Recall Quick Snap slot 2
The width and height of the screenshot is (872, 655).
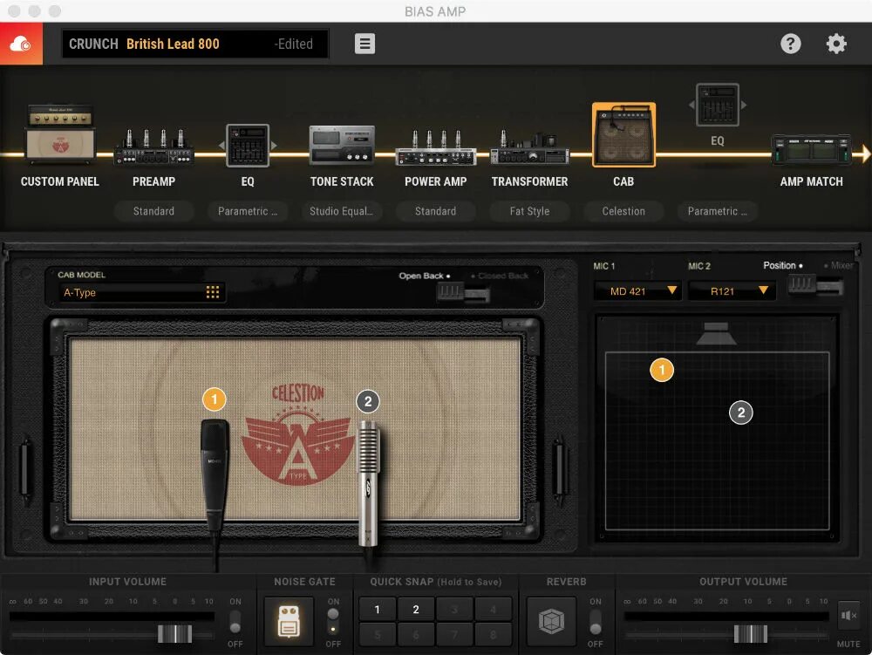[415, 610]
